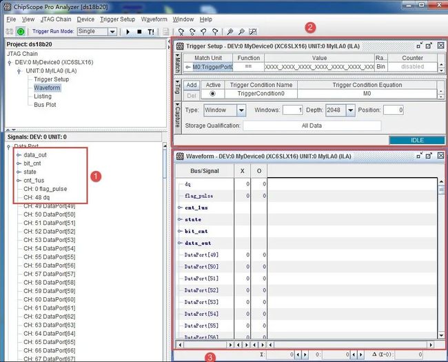Click the Stop acquisition square icon
This screenshot has width=448, height=362.
139,32
